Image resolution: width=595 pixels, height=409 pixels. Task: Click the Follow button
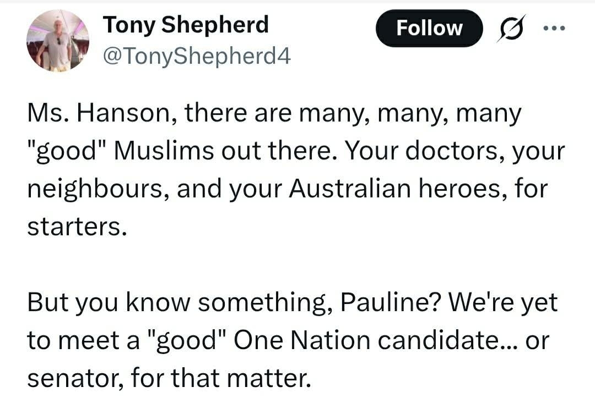(429, 28)
